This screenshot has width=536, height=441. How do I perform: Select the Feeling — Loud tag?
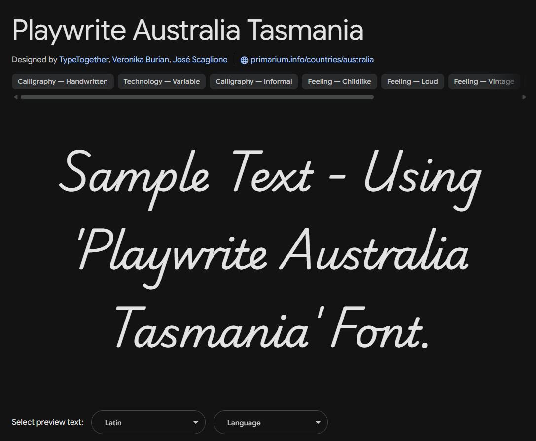pyautogui.click(x=413, y=81)
